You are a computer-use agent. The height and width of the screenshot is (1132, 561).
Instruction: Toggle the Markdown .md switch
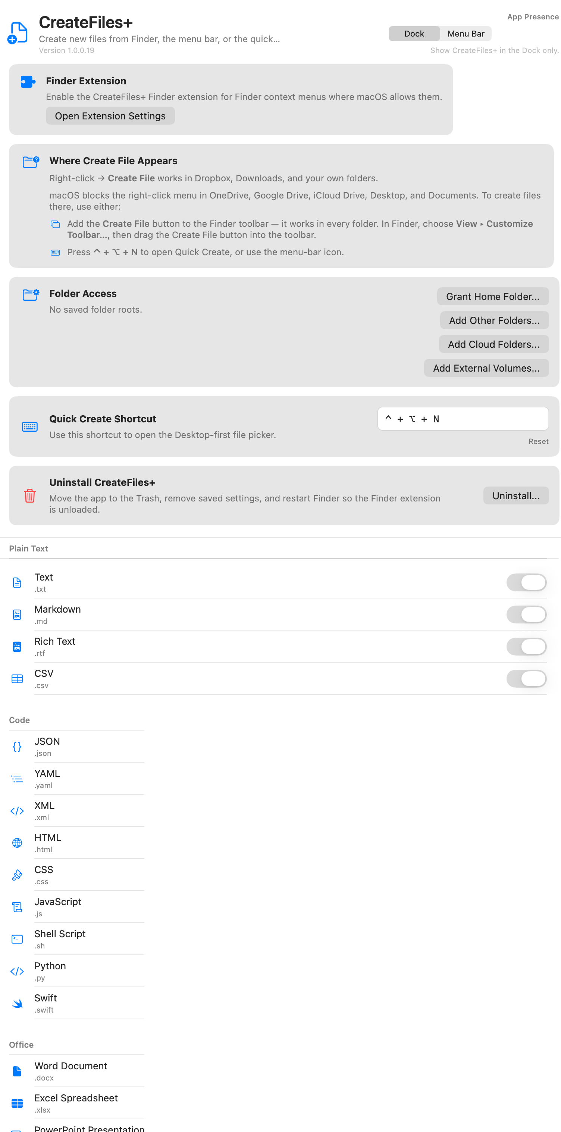(x=526, y=615)
